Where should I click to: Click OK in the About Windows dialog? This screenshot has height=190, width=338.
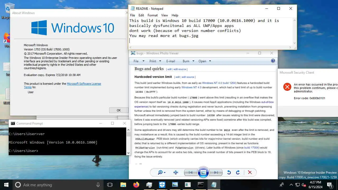(119, 110)
